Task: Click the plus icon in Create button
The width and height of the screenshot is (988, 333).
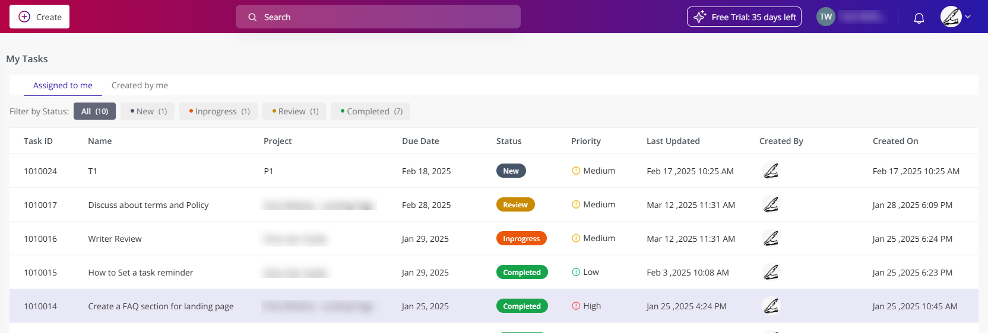Action: [x=24, y=17]
